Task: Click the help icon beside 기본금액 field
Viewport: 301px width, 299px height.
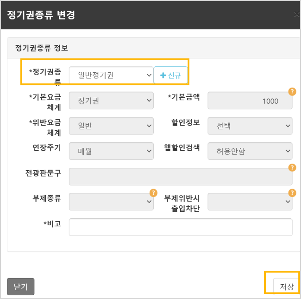Action: (x=292, y=92)
